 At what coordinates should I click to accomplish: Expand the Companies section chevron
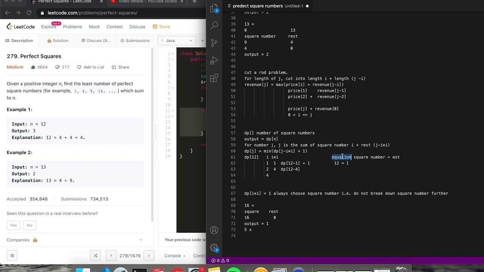(x=141, y=240)
